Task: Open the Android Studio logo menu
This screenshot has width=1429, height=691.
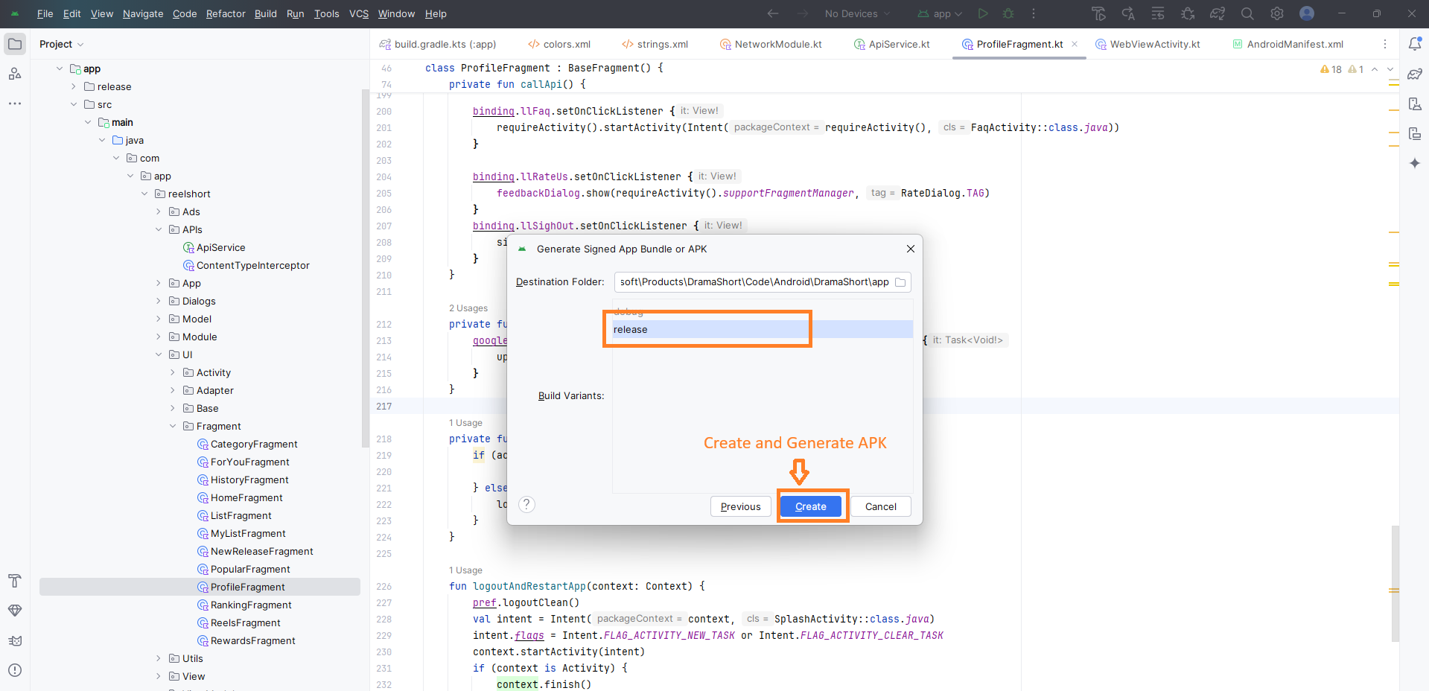Action: tap(15, 13)
